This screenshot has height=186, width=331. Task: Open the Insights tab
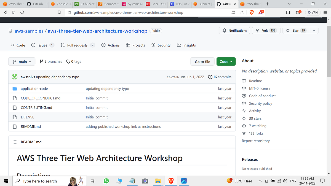[186, 45]
